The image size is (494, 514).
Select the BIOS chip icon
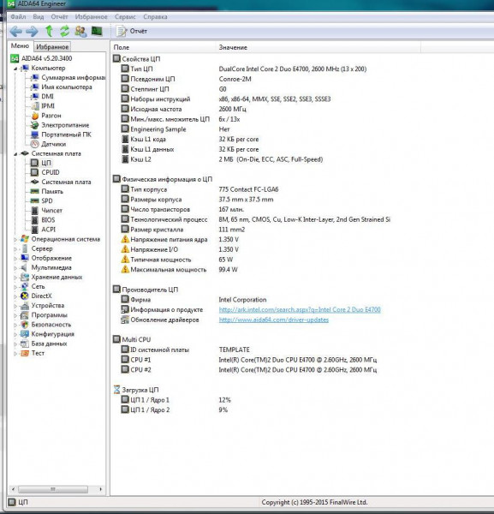click(35, 220)
